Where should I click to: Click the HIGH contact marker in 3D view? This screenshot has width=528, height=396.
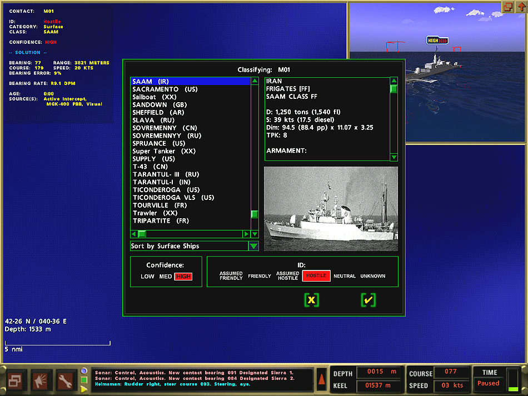click(437, 41)
